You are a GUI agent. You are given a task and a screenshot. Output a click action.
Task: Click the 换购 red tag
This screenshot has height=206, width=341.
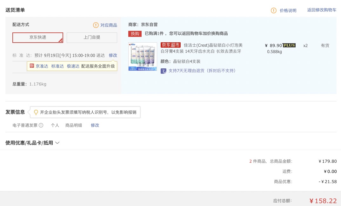point(135,34)
